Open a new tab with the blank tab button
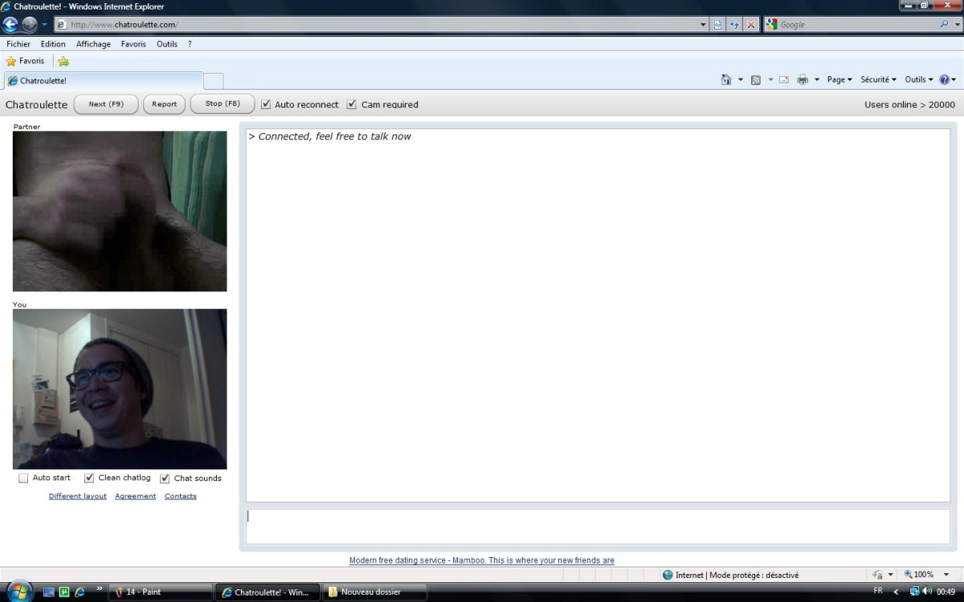Screen dimensions: 964x602 tap(214, 80)
